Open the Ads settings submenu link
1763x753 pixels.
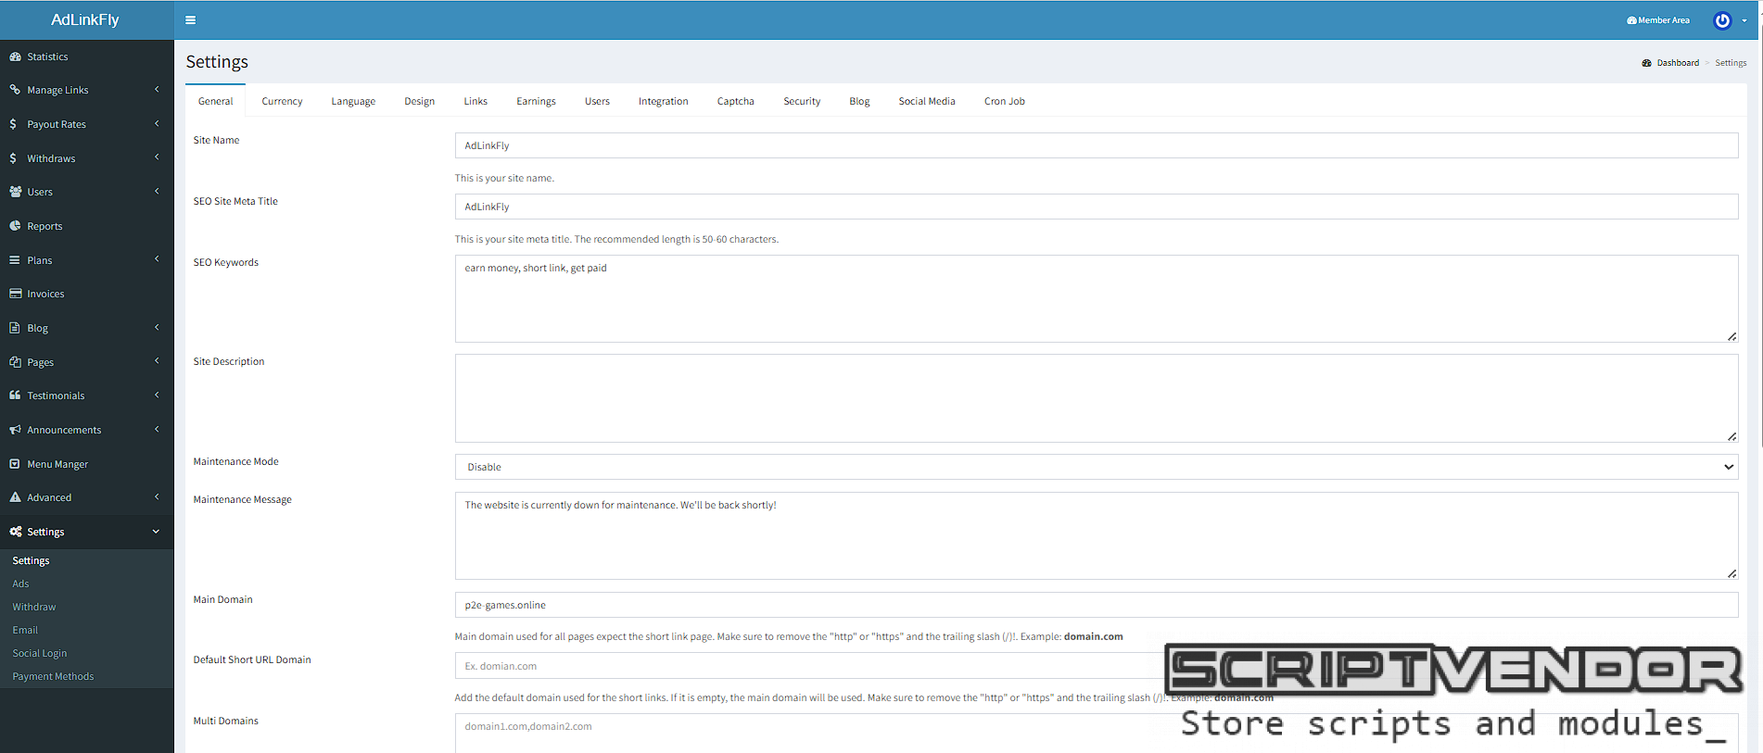20,584
